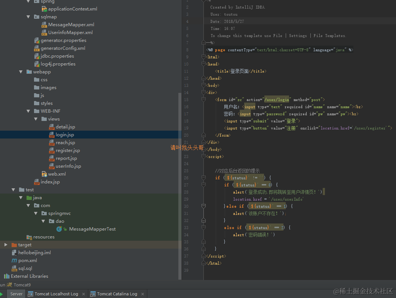This screenshot has width=396, height=298.
Task: Open applicationContext.xml file icon
Action: point(44,9)
